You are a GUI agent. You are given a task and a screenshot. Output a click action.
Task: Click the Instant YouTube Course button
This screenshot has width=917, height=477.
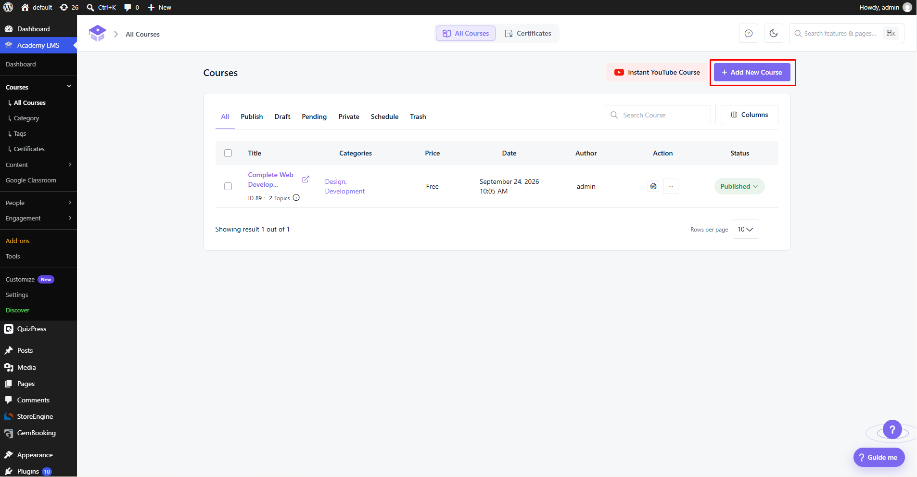click(x=657, y=72)
